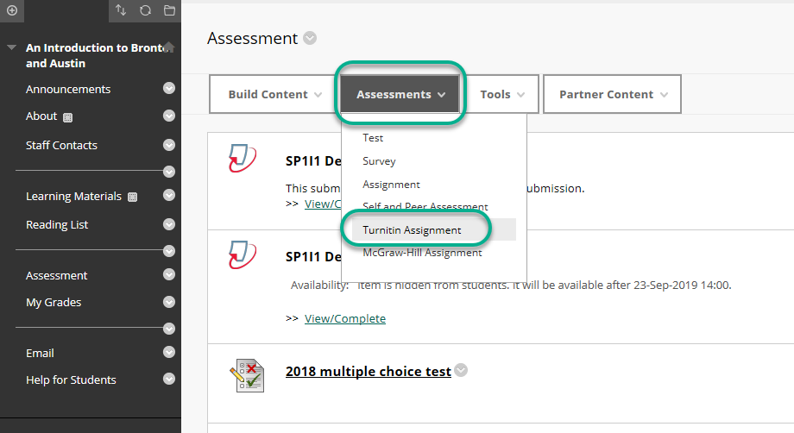Open options chevron for Assessment sidebar item

point(169,274)
